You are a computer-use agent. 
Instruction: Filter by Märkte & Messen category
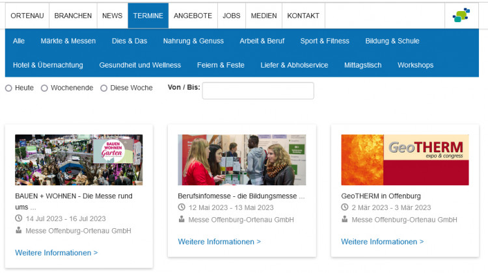pos(68,41)
